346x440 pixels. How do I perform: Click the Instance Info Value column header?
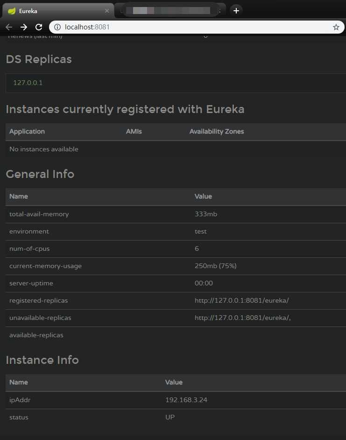click(174, 382)
